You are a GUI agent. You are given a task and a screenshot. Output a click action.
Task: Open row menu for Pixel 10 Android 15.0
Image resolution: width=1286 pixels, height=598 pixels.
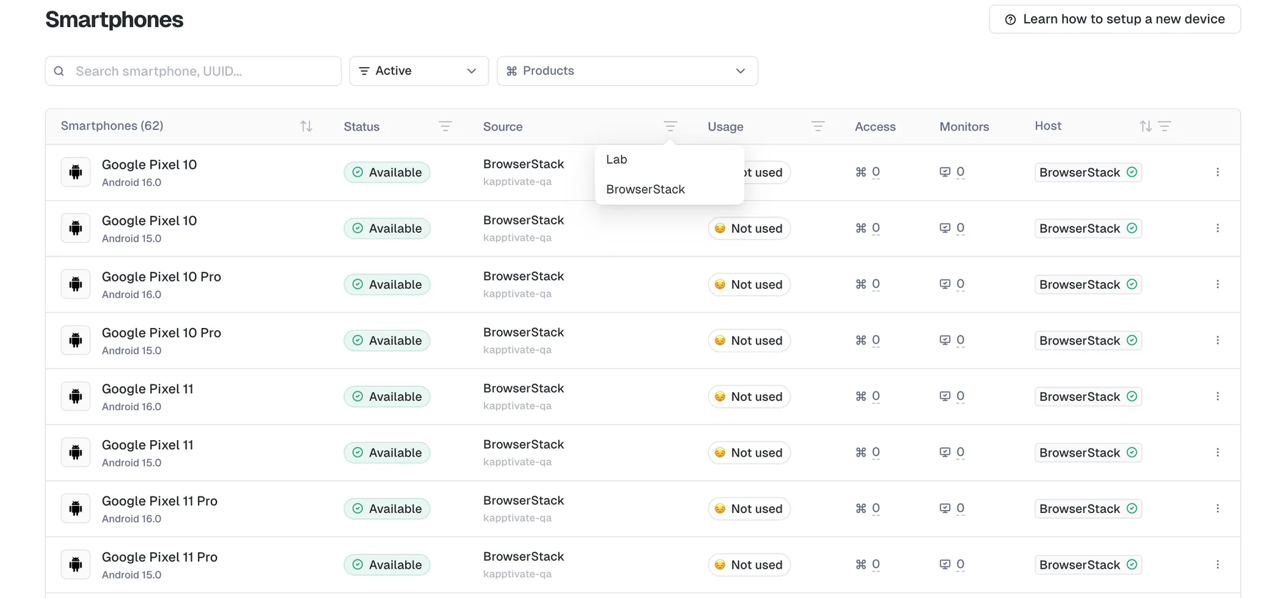pos(1217,229)
